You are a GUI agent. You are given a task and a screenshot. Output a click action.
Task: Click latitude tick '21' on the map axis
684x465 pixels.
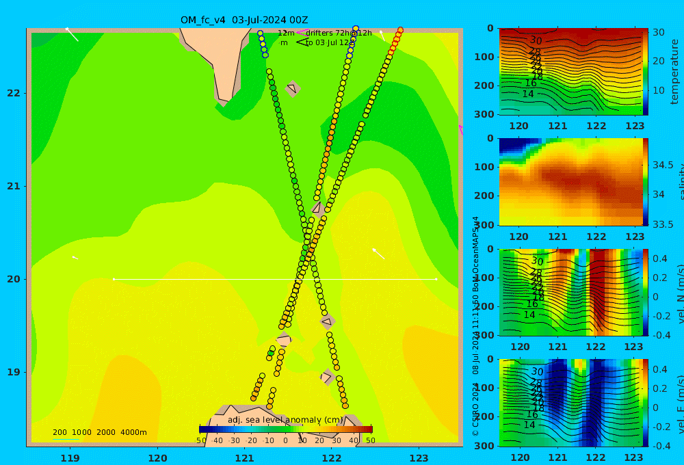click(x=14, y=186)
